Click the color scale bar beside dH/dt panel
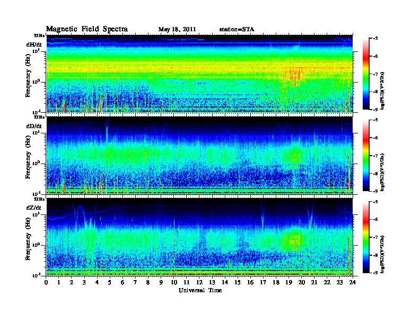Image resolution: width=420 pixels, height=324 pixels. pyautogui.click(x=366, y=74)
